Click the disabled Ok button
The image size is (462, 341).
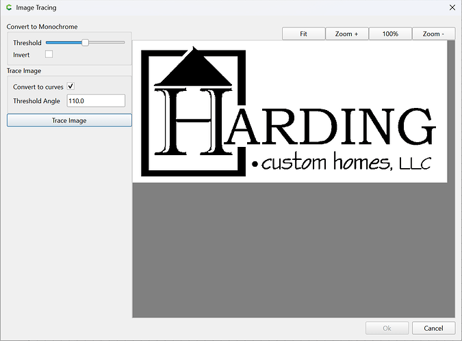pyautogui.click(x=387, y=328)
